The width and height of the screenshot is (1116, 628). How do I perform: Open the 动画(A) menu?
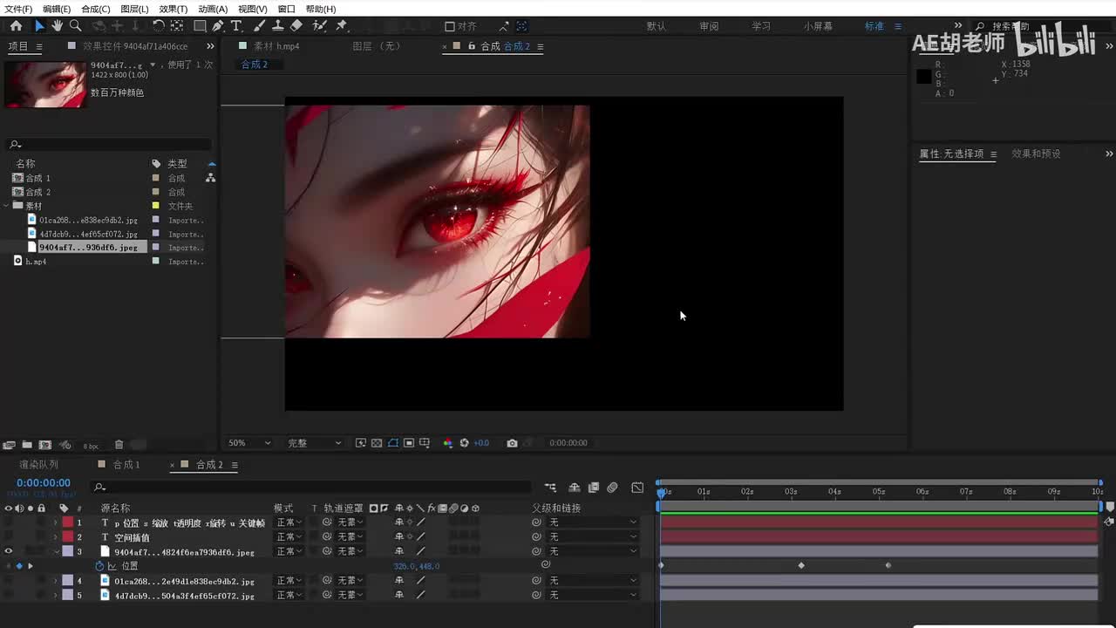pyautogui.click(x=212, y=9)
